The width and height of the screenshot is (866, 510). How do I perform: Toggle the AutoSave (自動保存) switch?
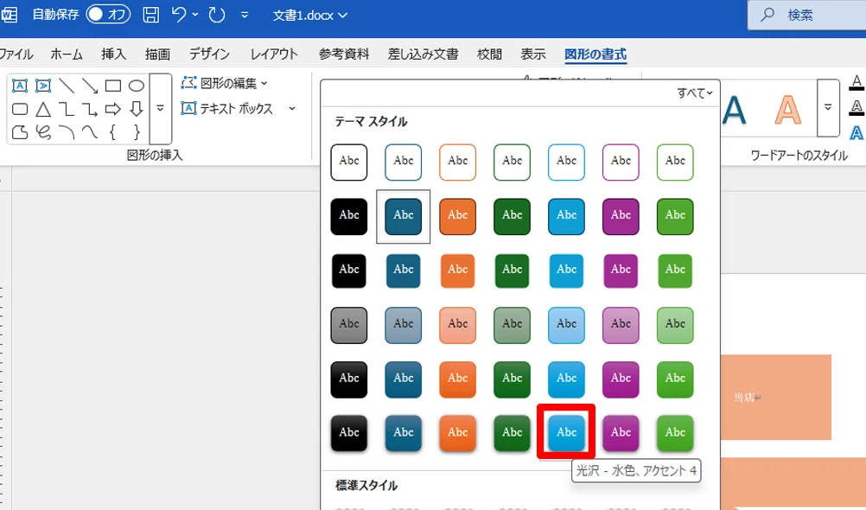pos(108,15)
